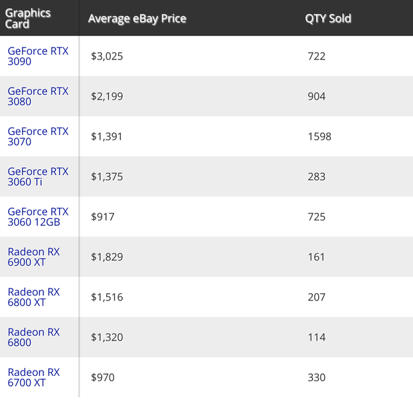The width and height of the screenshot is (413, 400).
Task: Click the 1598 quantity sold cell
Action: 319,136
